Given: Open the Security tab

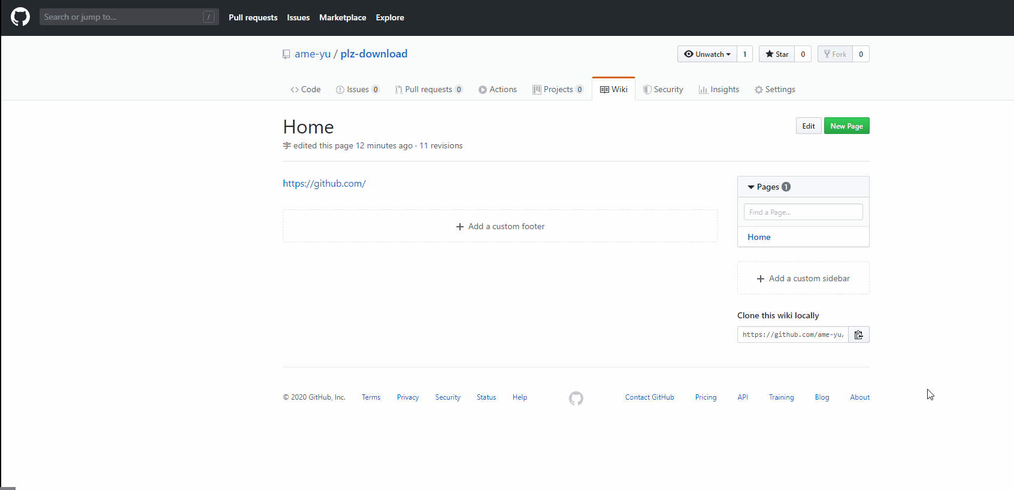Looking at the screenshot, I should pyautogui.click(x=663, y=89).
